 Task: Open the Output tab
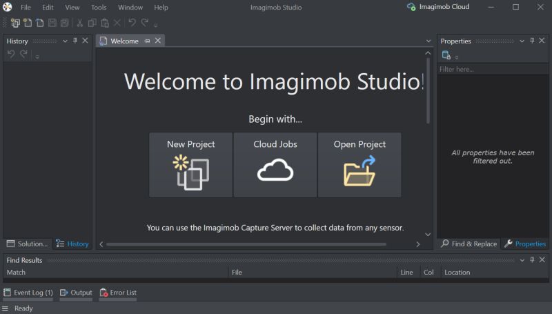coord(76,293)
